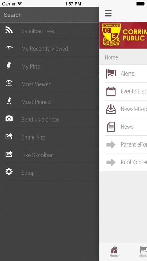Select the My Recently Viewed eye icon

pyautogui.click(x=9, y=48)
